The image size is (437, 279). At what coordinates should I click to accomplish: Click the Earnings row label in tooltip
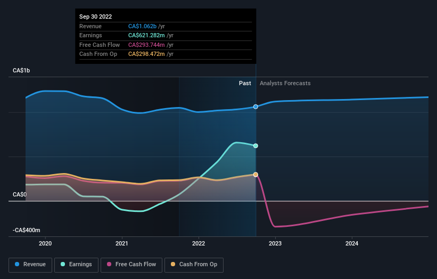[90, 35]
